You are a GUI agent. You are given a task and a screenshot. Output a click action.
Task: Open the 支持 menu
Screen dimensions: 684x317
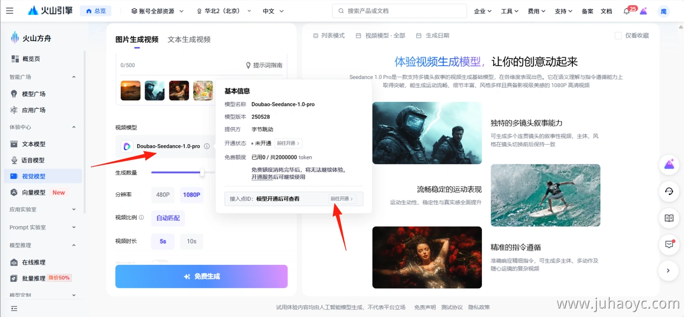(563, 11)
